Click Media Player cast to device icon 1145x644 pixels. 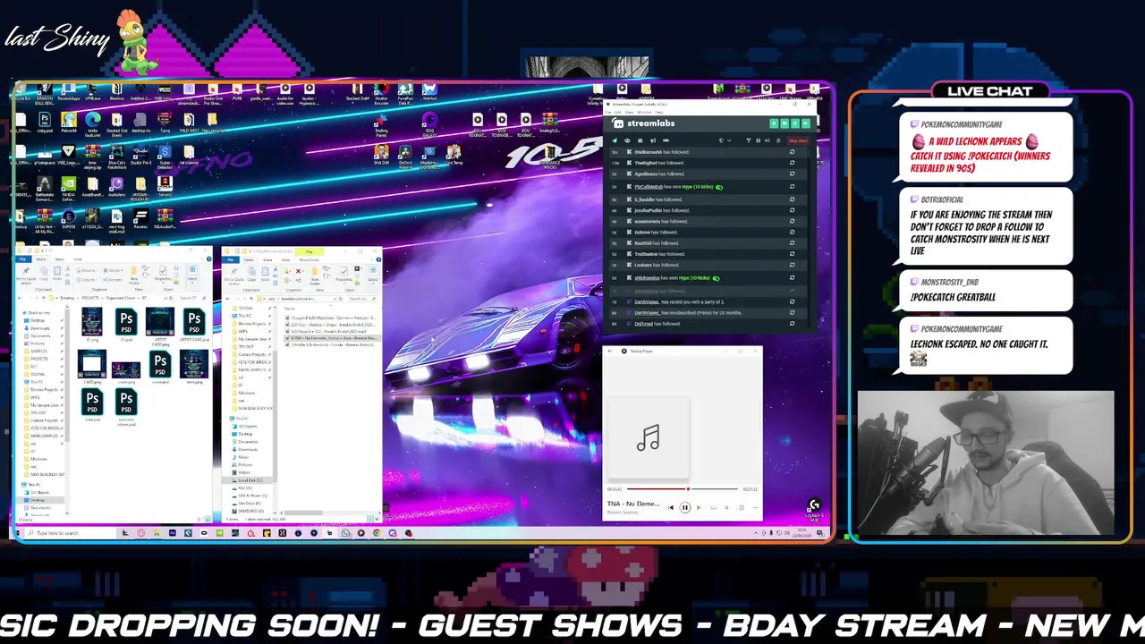[x=713, y=507]
